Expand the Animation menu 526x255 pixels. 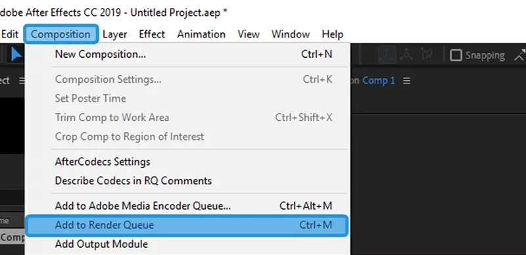tap(201, 34)
